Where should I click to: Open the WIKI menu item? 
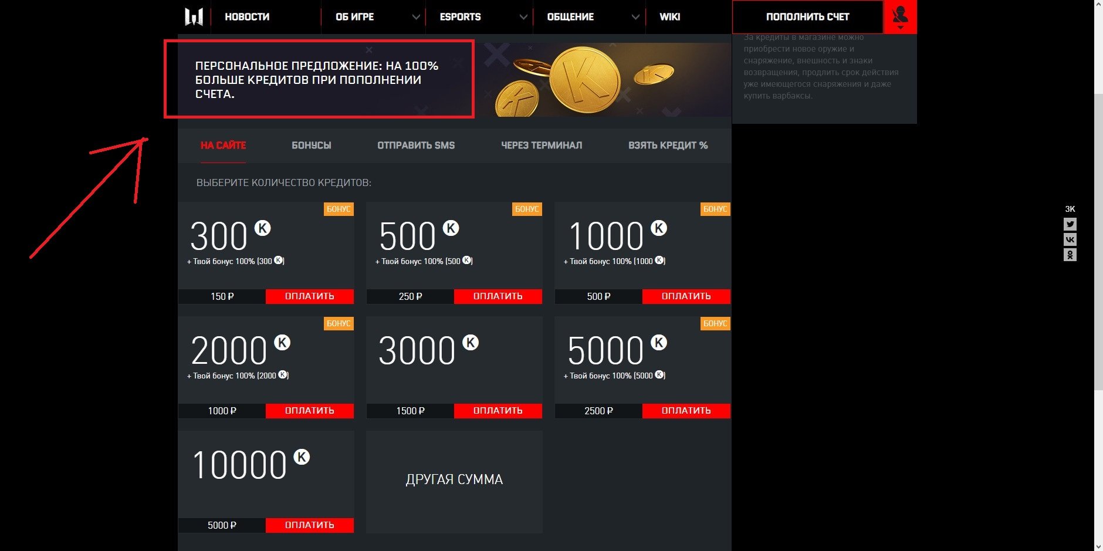point(669,17)
